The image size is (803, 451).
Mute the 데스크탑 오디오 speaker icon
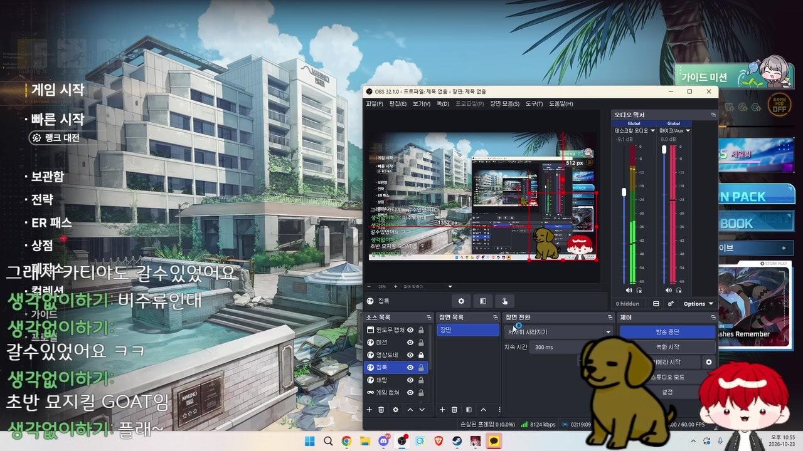click(629, 291)
